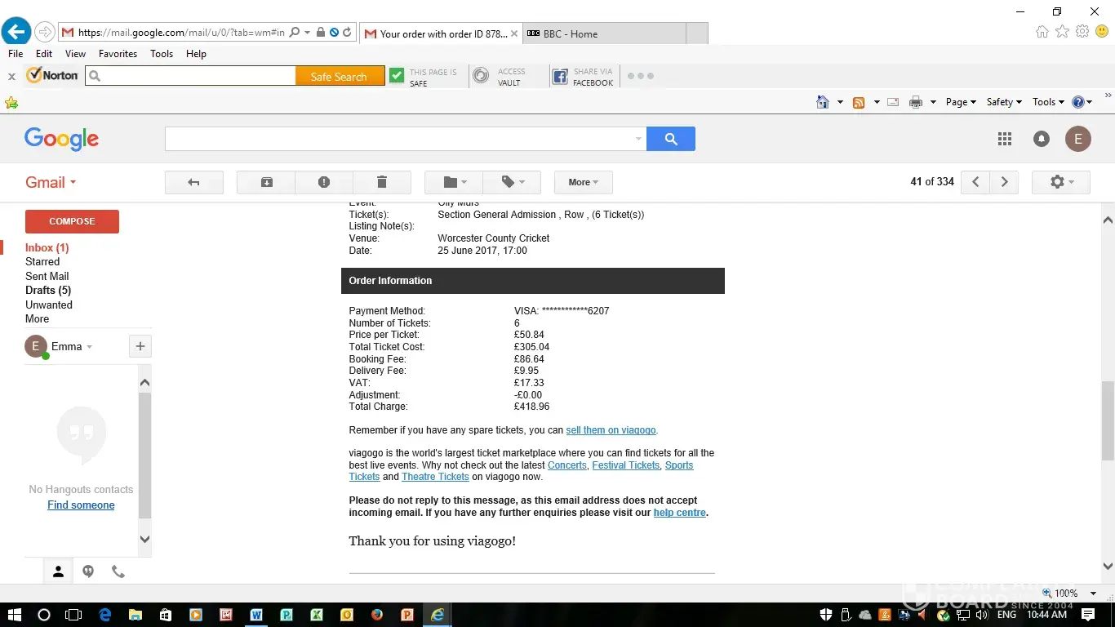The image size is (1115, 627).
Task: Open the Drafts (5) folder
Action: tap(47, 291)
